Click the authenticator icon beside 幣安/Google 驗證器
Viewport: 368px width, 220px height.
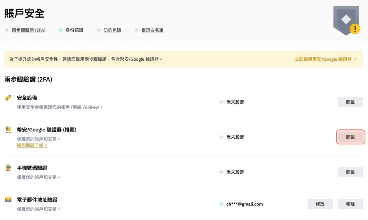8,130
